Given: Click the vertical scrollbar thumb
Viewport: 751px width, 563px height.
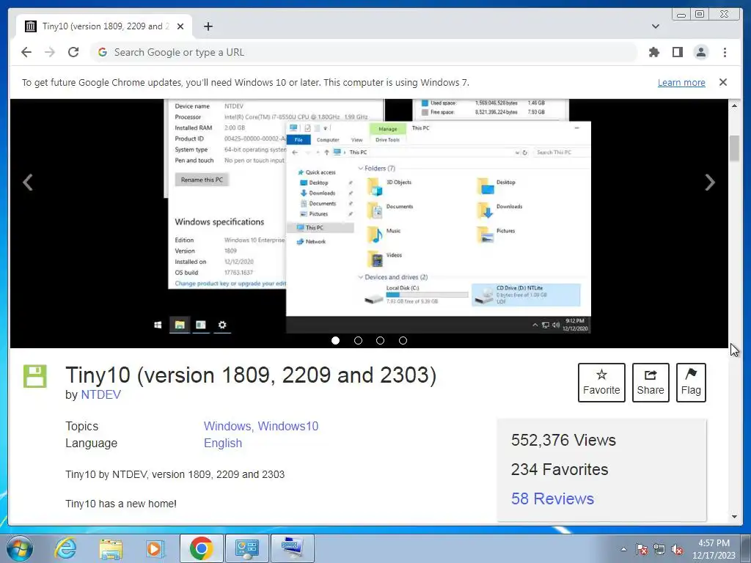Looking at the screenshot, I should tap(735, 148).
